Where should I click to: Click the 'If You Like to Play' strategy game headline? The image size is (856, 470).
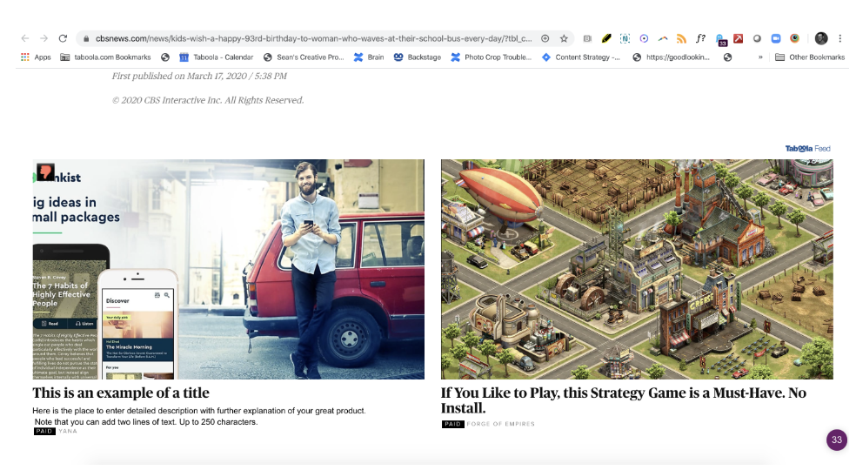tap(624, 400)
